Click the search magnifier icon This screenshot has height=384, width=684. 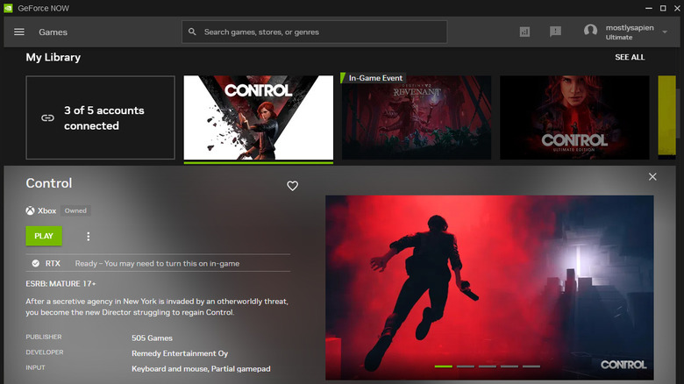click(193, 32)
